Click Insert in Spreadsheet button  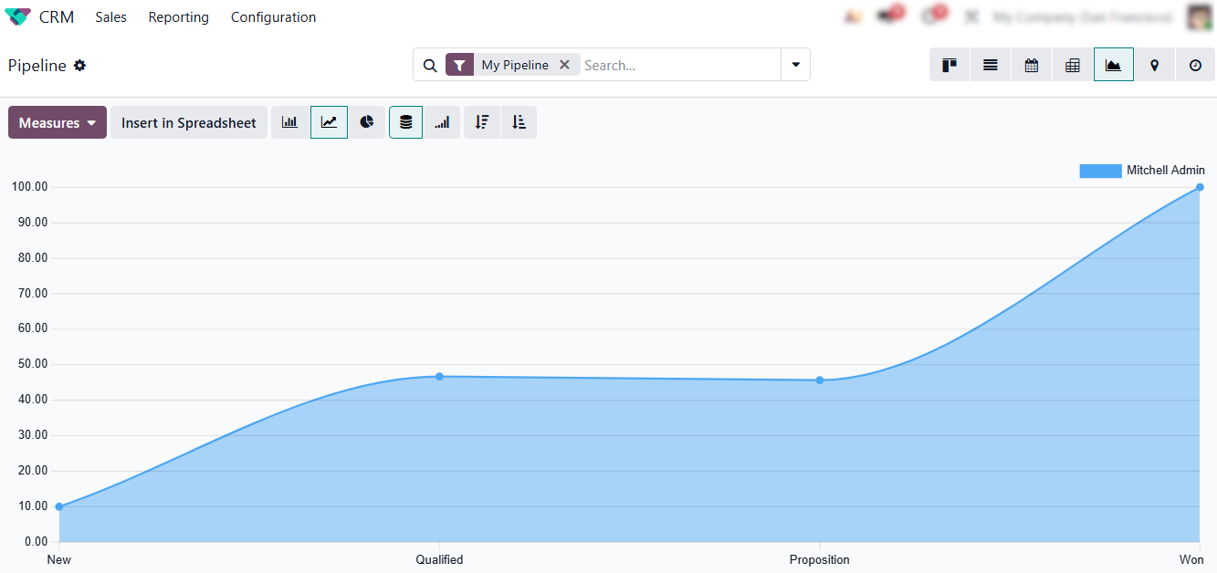[x=189, y=122]
